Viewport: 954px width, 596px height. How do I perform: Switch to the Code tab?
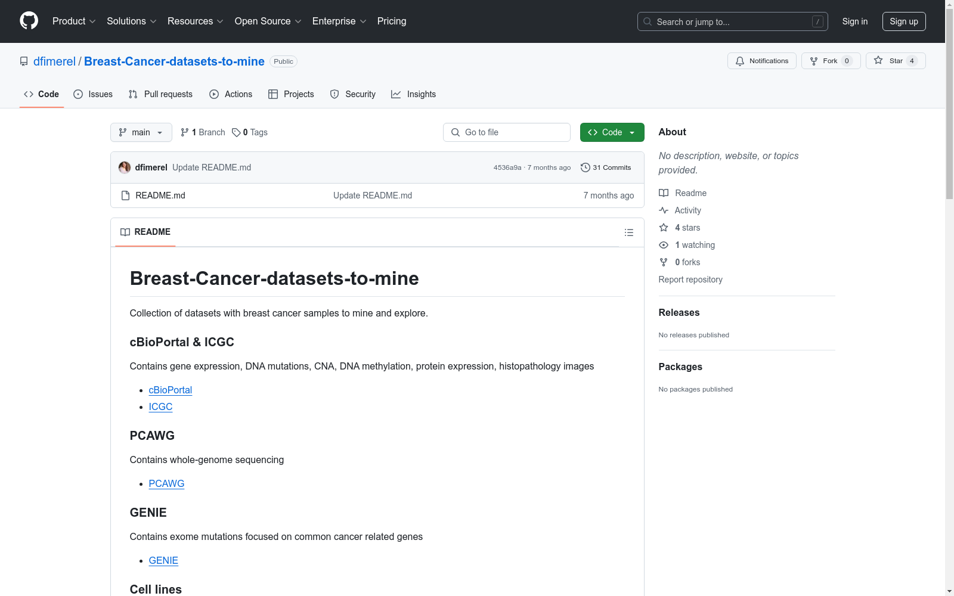click(x=41, y=94)
